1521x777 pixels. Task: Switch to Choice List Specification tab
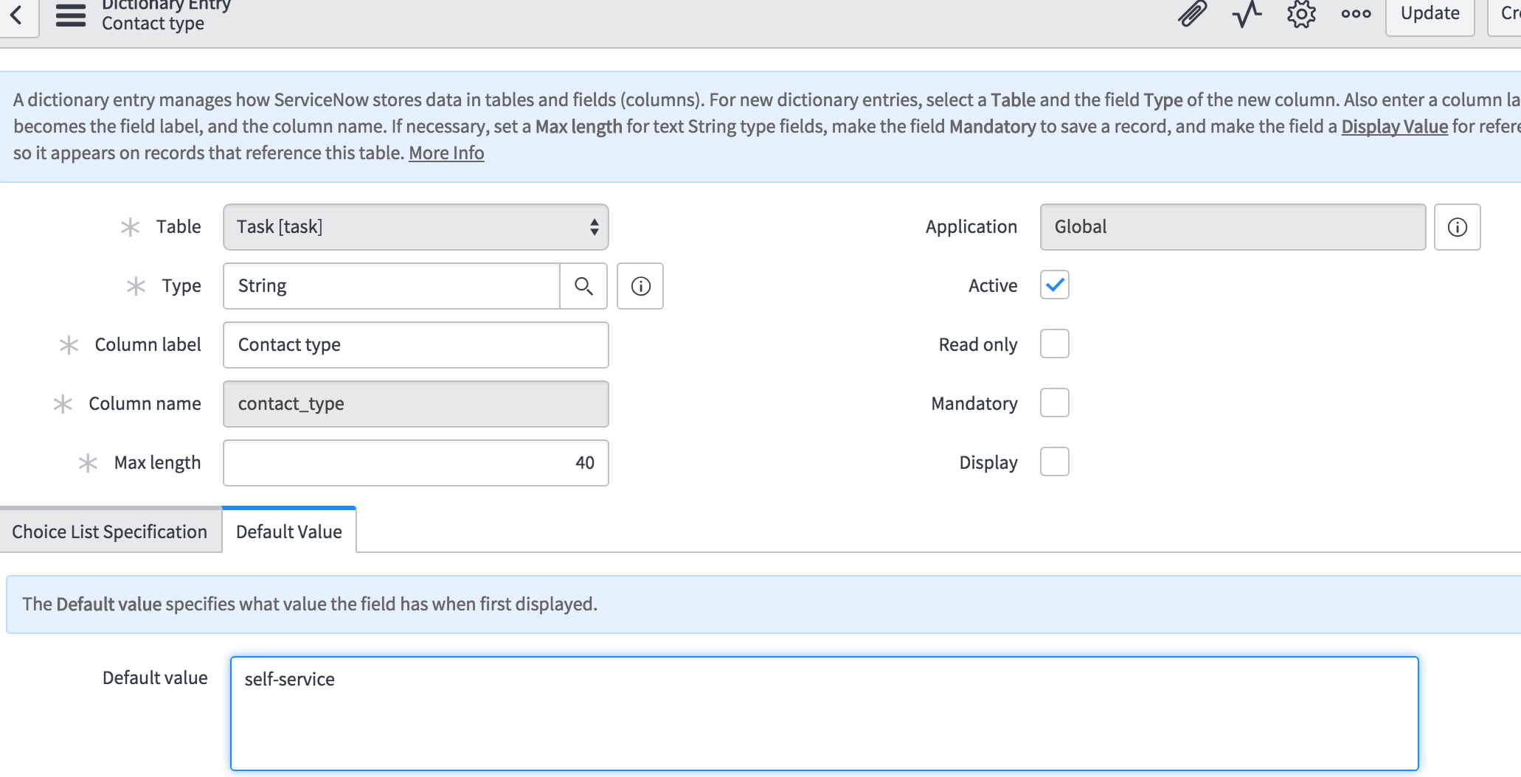pos(109,531)
